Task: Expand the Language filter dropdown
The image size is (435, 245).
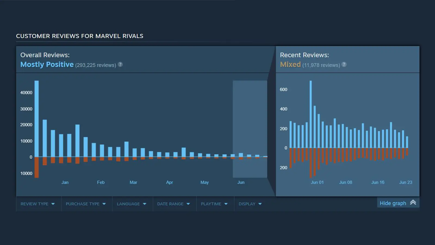Action: (132, 204)
